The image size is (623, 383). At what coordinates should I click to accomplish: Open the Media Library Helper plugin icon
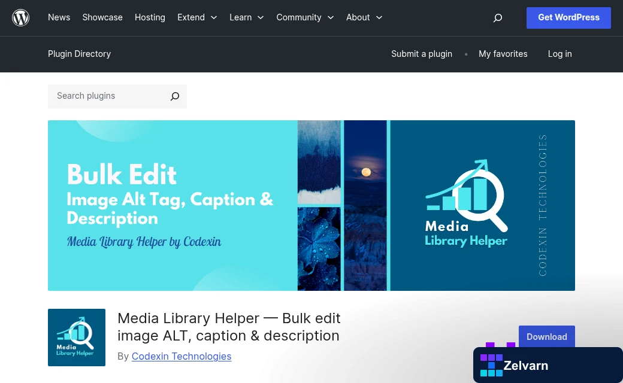coord(77,338)
